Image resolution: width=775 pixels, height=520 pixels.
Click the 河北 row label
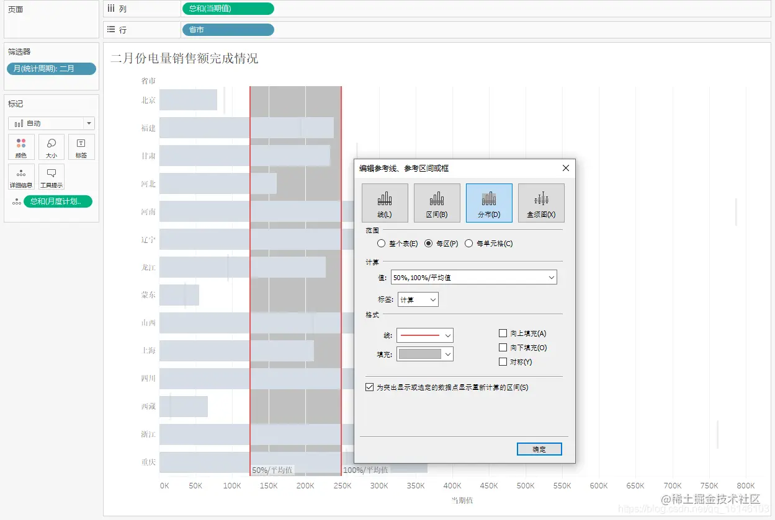148,184
